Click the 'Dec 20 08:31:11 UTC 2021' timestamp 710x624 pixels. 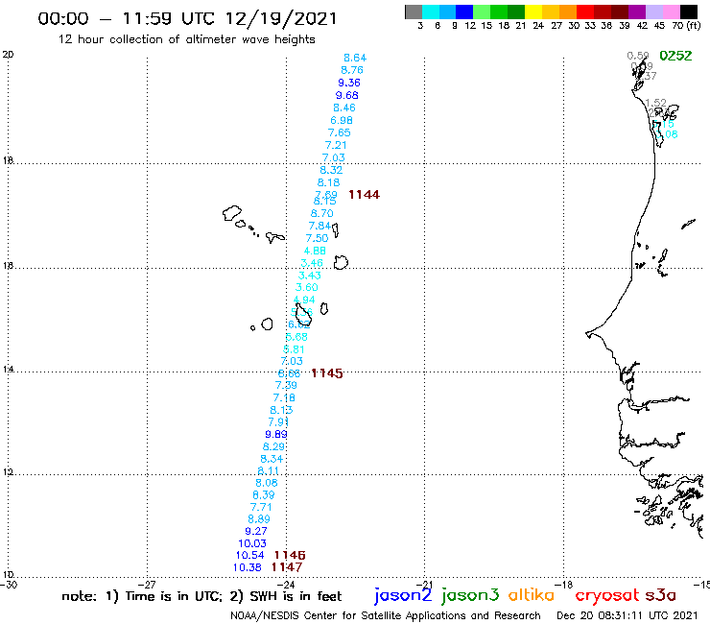(x=627, y=616)
